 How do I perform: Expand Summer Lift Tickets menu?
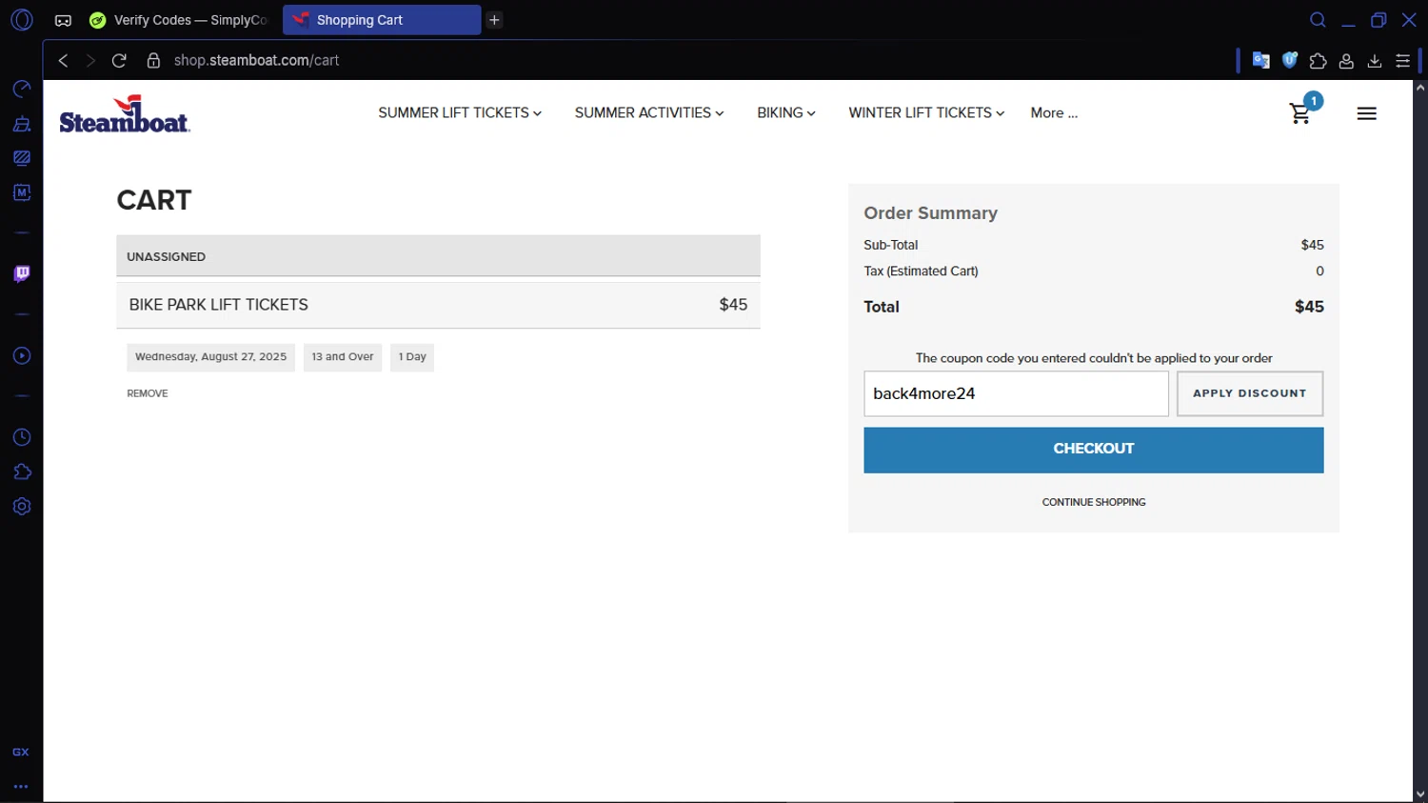(460, 112)
